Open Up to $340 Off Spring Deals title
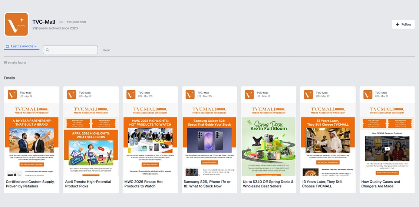Image resolution: width=419 pixels, height=207 pixels. 268,184
